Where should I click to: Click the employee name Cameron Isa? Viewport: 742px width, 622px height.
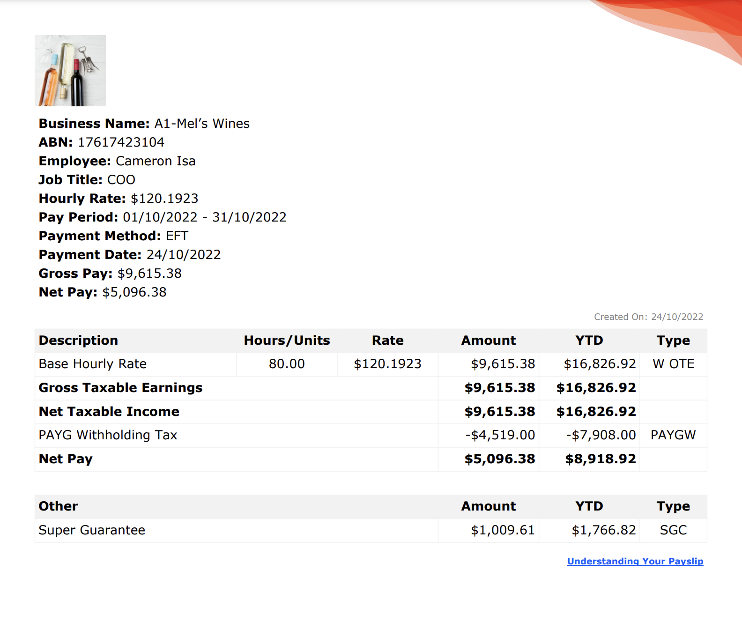pos(156,161)
